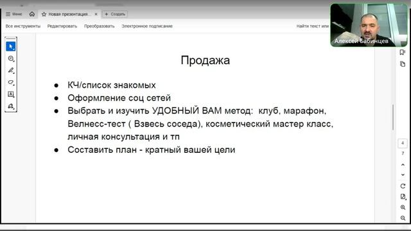Open the page display document icon
This screenshot has width=411, height=231.
tap(403, 197)
